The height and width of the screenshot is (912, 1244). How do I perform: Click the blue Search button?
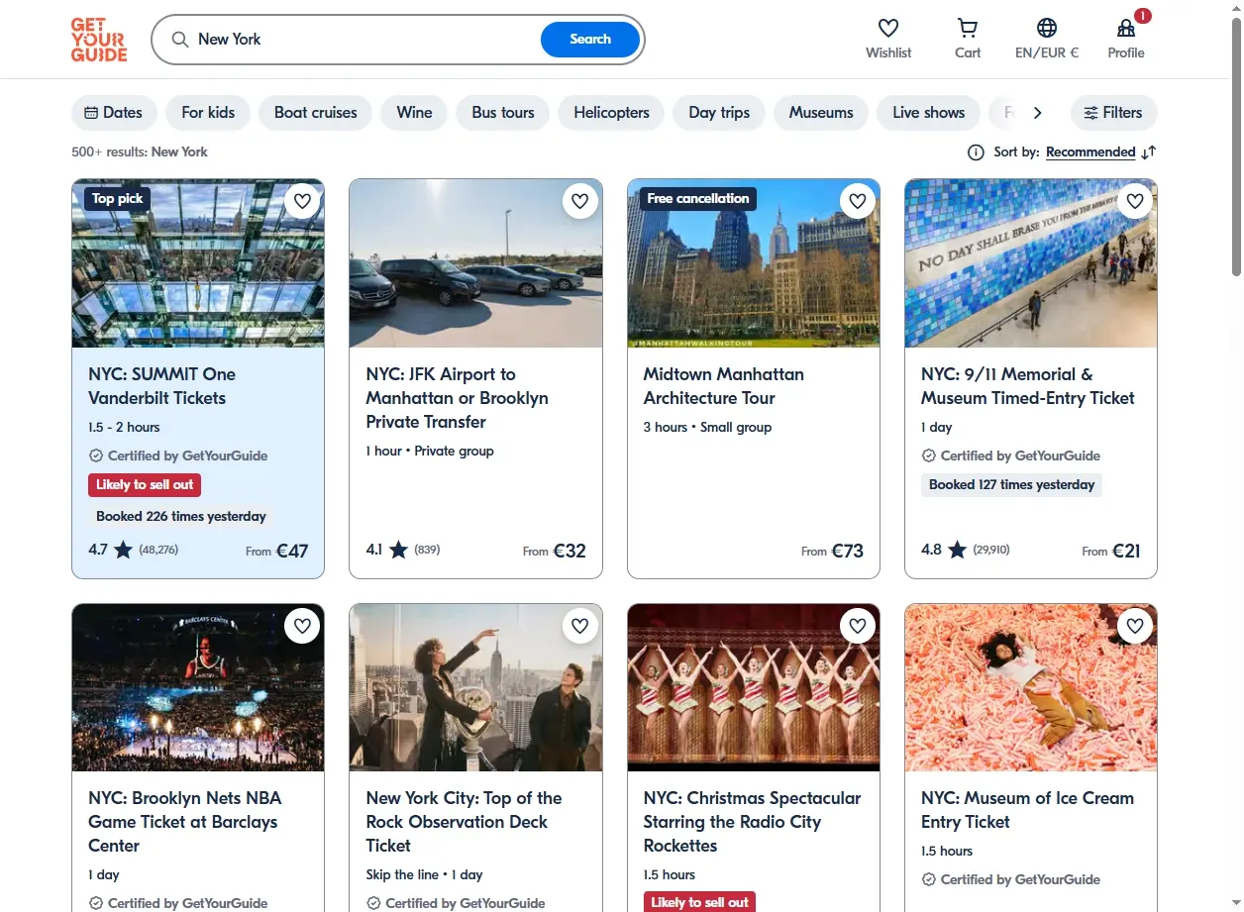(x=590, y=40)
